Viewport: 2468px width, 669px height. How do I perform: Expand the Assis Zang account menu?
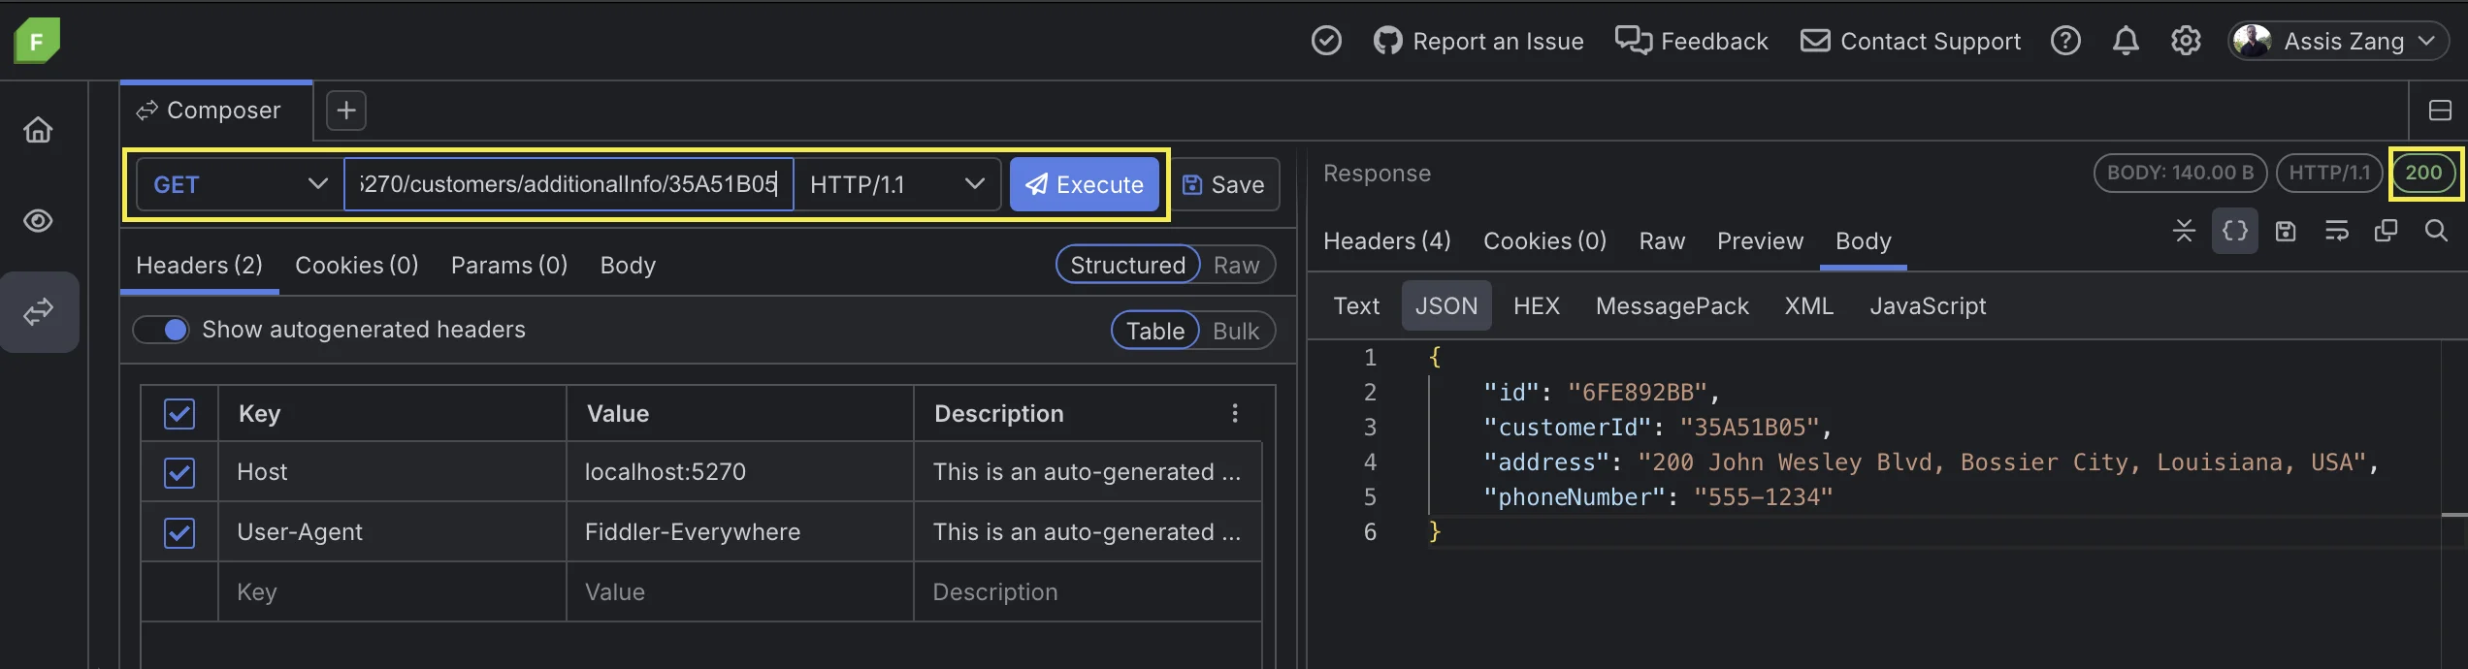[2338, 41]
